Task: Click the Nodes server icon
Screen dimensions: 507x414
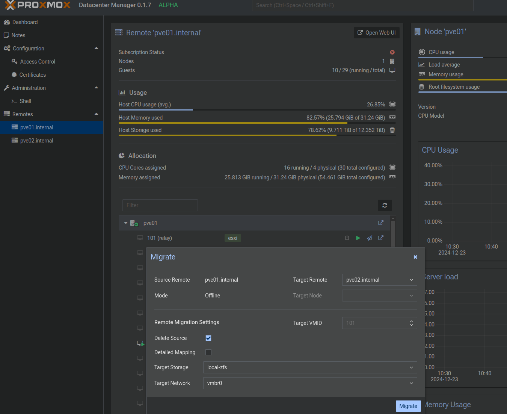Action: pos(392,61)
